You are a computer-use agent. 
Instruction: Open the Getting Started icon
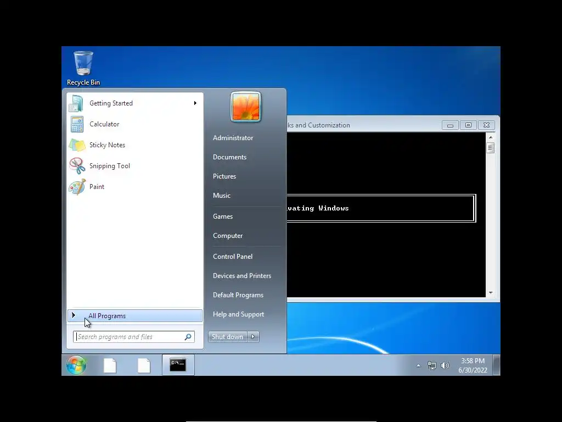point(76,103)
